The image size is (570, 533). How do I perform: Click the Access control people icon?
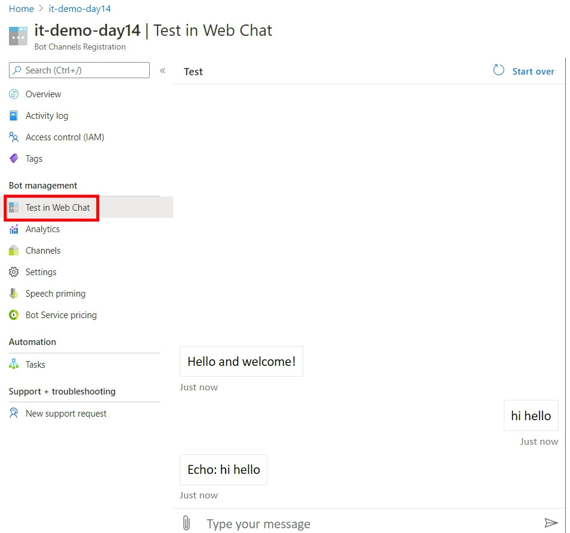pyautogui.click(x=14, y=137)
